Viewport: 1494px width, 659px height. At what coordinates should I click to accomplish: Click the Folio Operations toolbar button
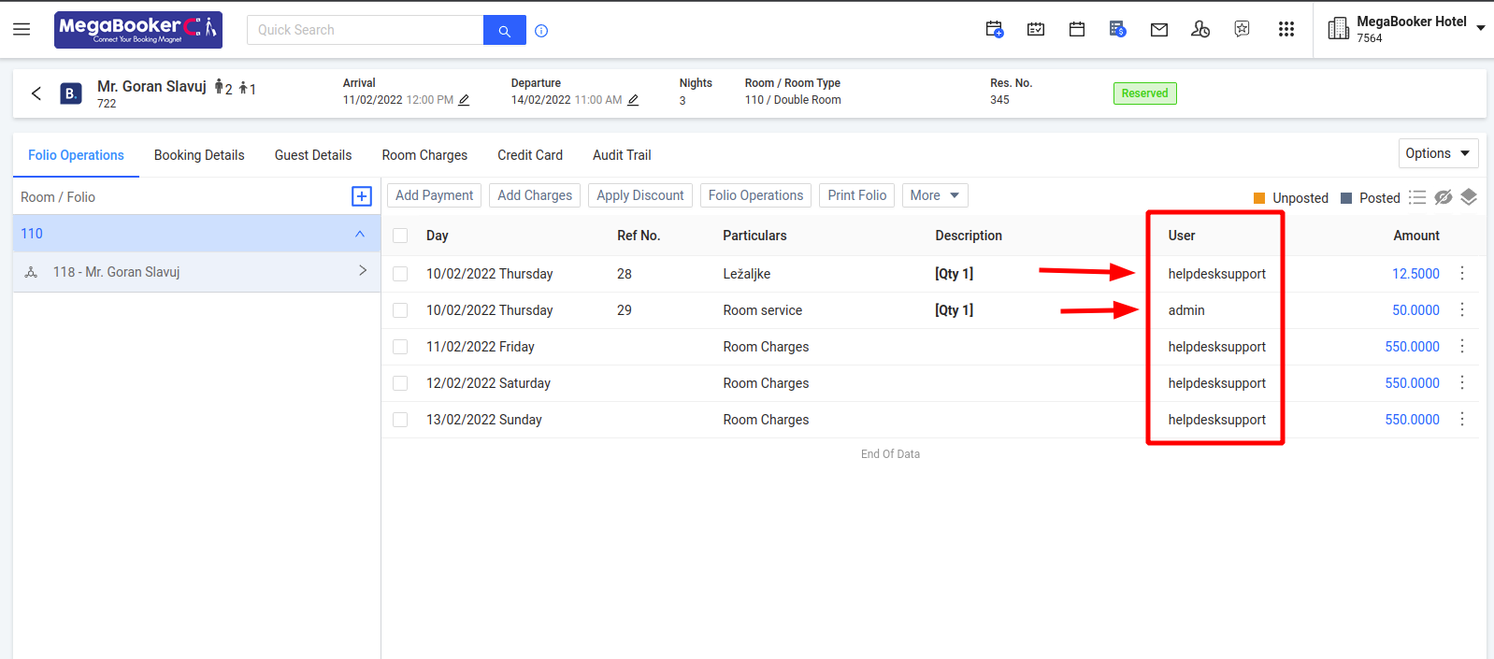pyautogui.click(x=755, y=195)
